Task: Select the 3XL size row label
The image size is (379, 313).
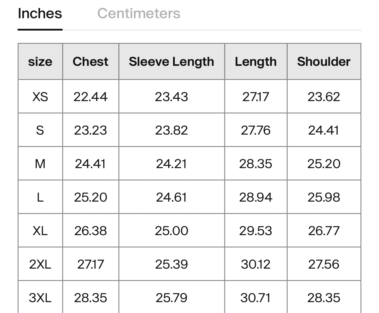Action: click(x=40, y=298)
